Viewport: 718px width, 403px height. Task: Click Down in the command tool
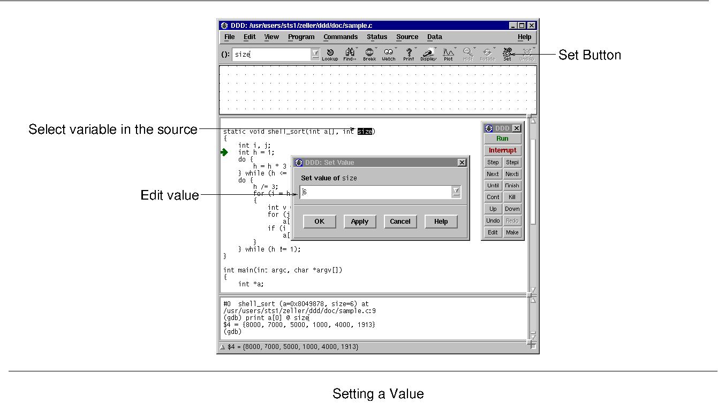(x=512, y=209)
